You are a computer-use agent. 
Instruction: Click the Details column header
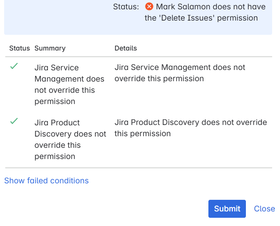[x=126, y=48]
